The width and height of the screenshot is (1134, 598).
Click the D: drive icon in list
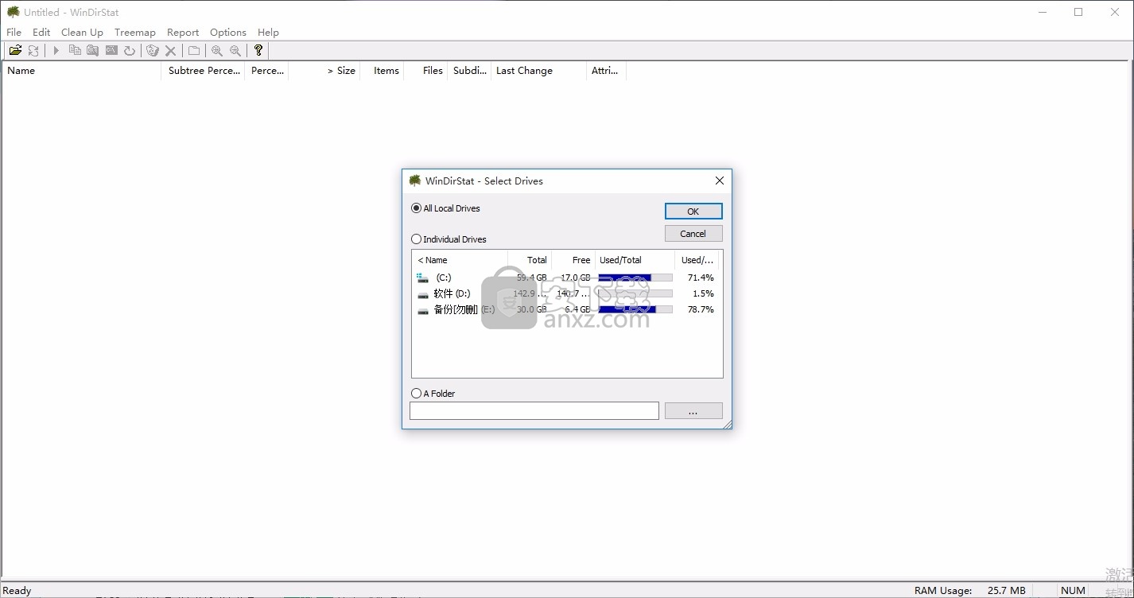pos(423,294)
